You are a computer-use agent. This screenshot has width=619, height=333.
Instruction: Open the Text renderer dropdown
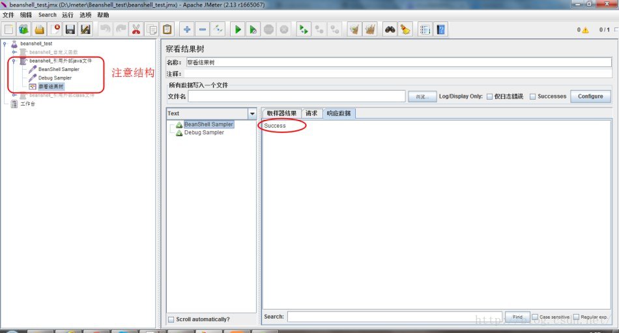click(252, 113)
